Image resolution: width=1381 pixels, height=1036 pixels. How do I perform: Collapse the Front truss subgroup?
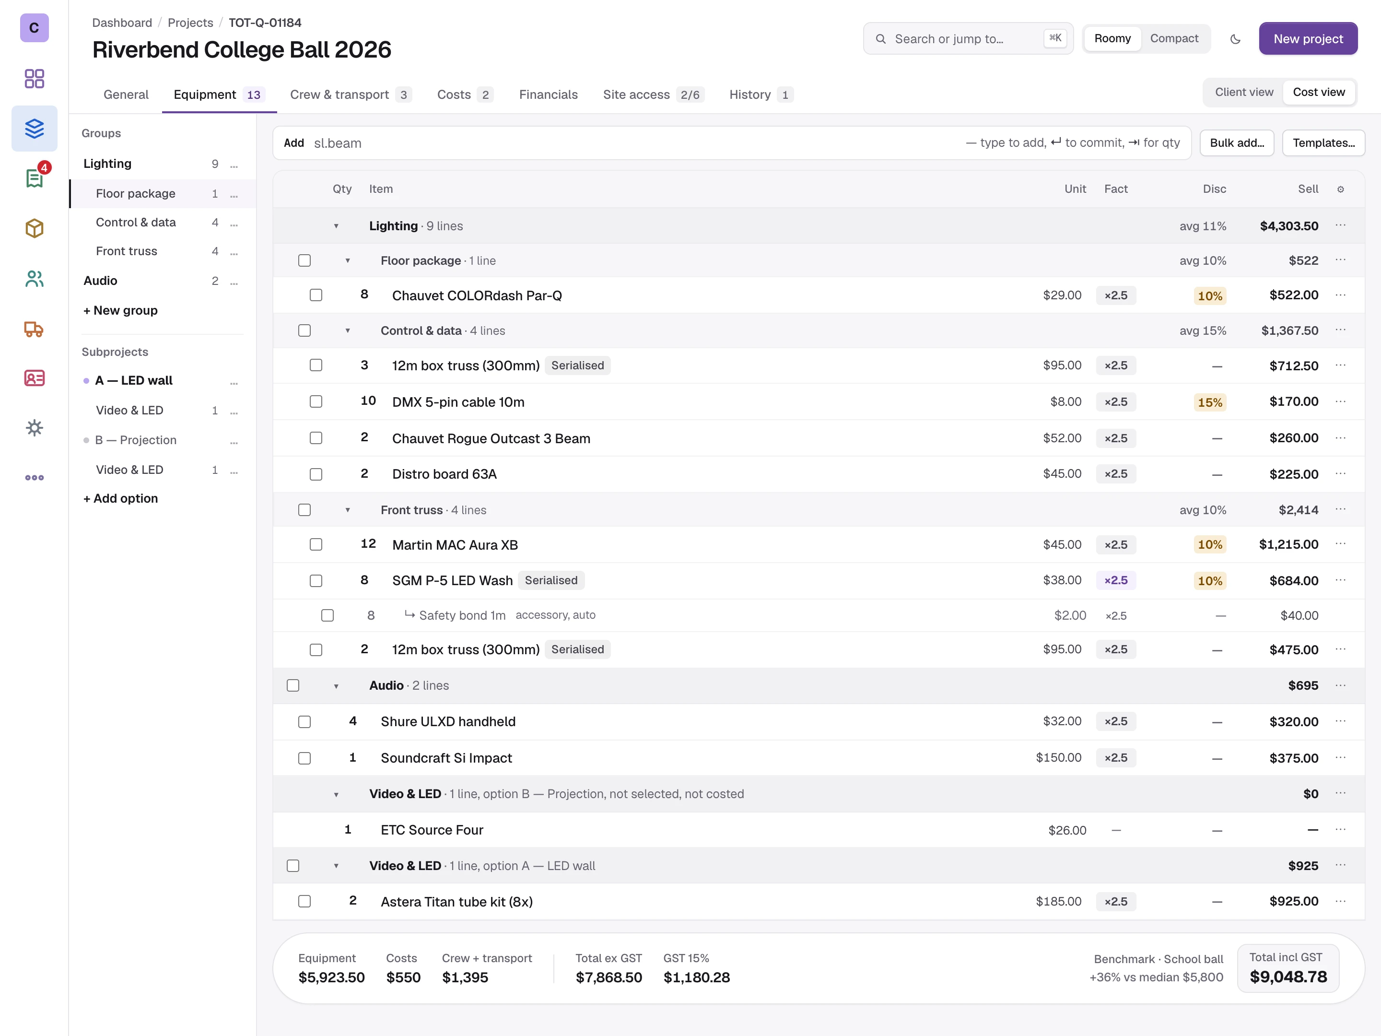348,510
